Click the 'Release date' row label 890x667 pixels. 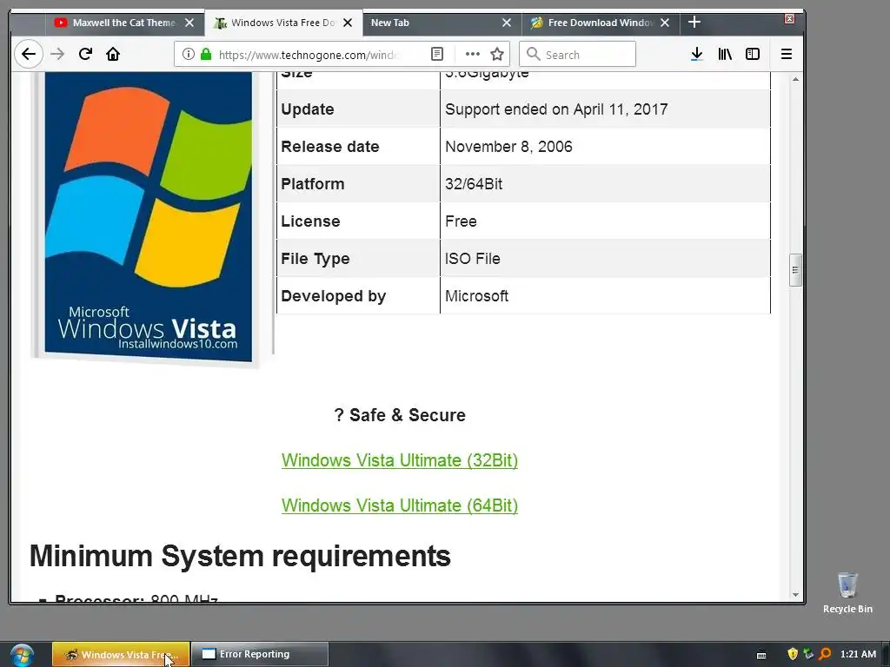329,146
